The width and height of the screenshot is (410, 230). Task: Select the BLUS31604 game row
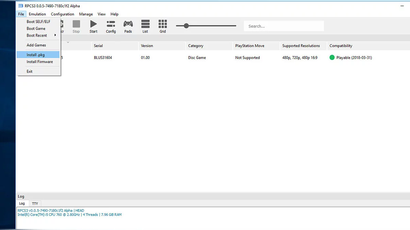[x=103, y=58]
